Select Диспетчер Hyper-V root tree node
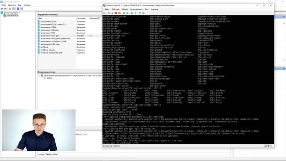 tap(12, 13)
